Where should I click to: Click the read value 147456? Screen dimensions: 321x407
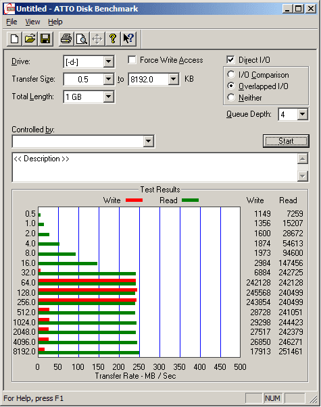tap(291, 263)
